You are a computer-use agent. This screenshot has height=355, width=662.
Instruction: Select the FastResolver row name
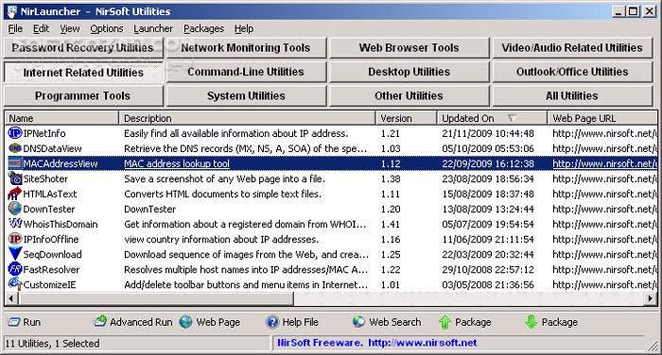(x=51, y=269)
